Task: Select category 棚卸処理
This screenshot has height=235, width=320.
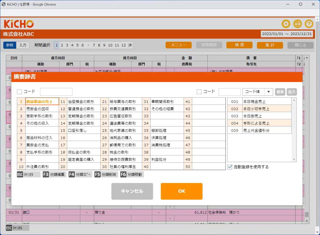Action: tap(167, 130)
